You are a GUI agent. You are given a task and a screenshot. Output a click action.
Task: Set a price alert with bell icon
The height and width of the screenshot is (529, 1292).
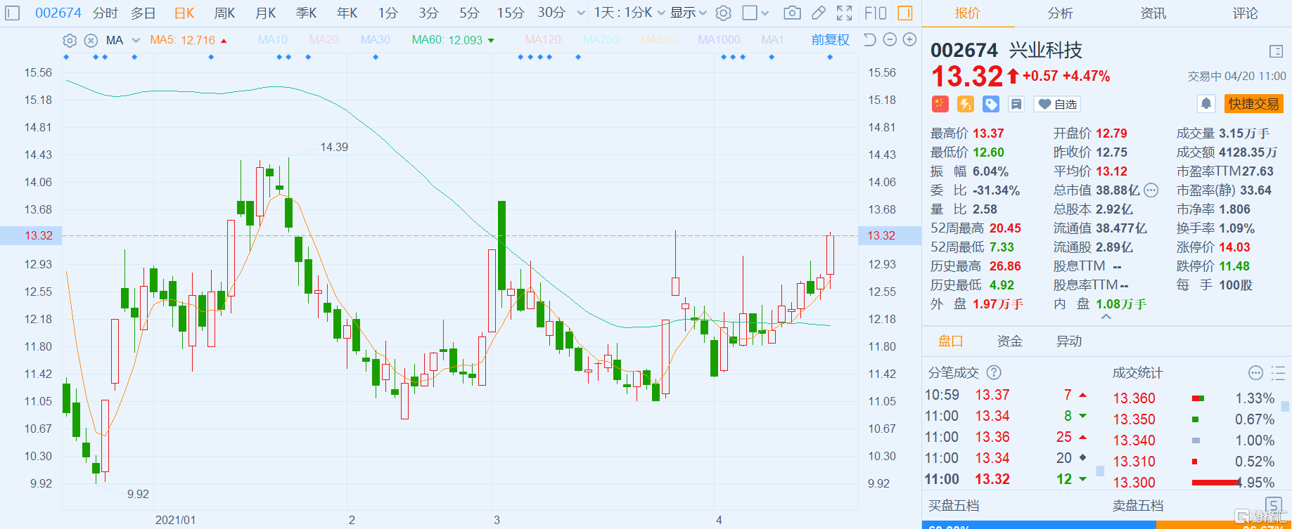point(1206,104)
